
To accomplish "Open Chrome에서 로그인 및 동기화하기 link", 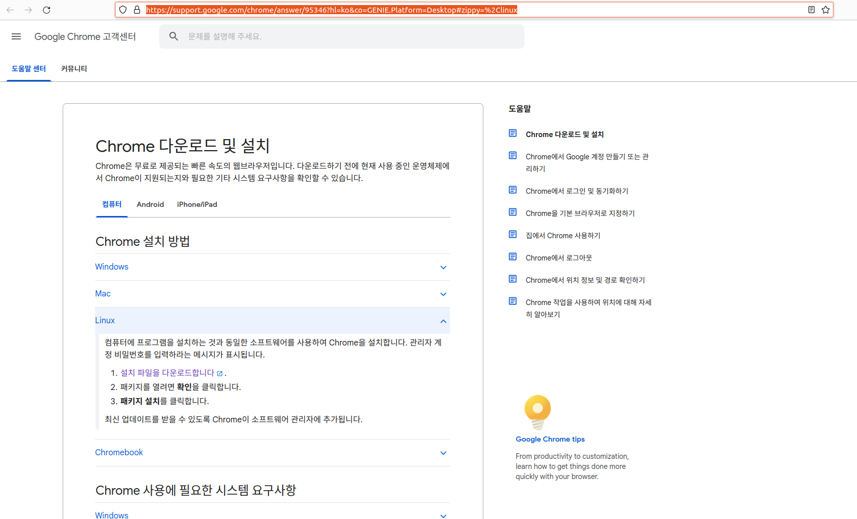I will [577, 191].
